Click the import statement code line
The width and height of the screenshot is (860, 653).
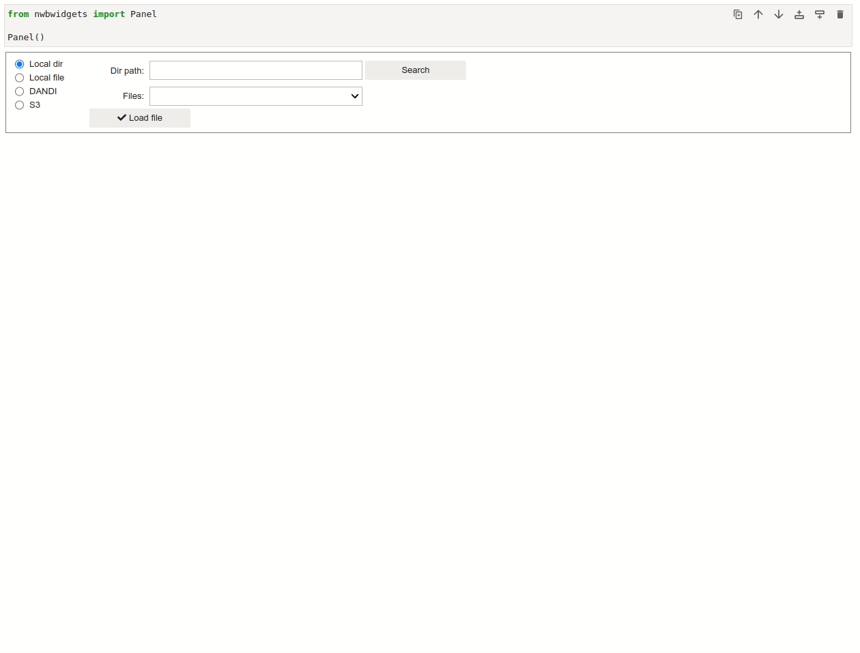pos(82,14)
